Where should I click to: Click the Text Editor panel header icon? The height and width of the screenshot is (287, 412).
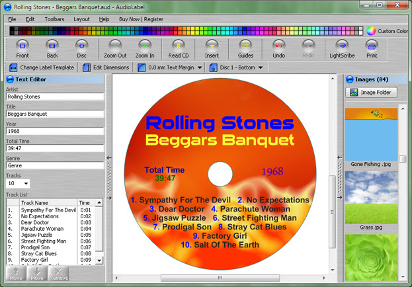(10, 79)
